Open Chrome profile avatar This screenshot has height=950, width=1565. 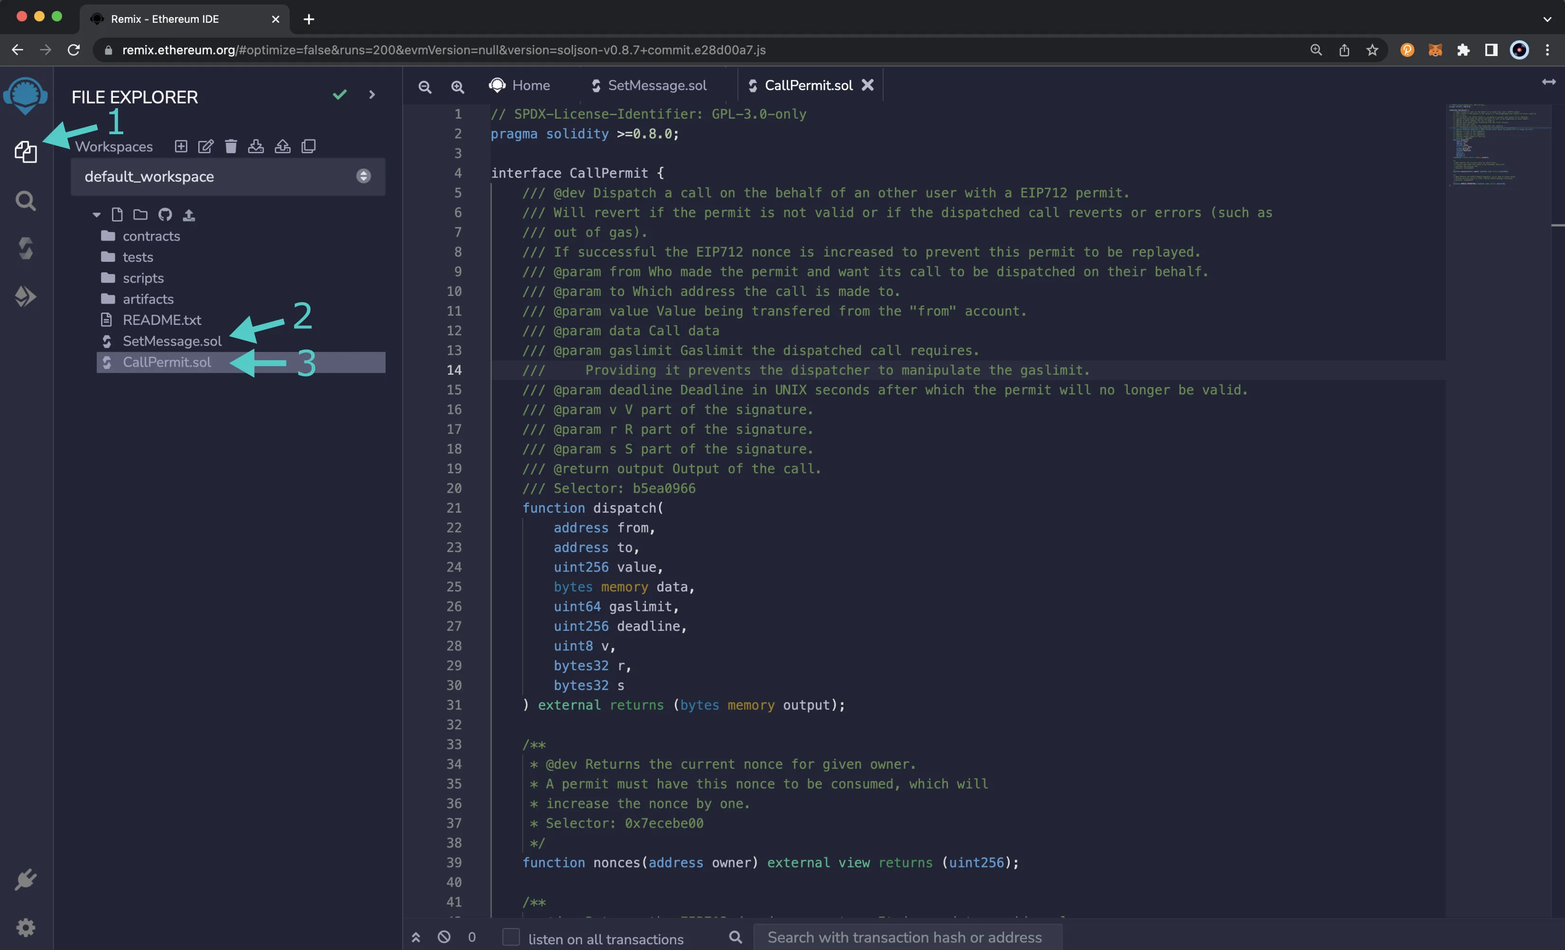[1519, 50]
